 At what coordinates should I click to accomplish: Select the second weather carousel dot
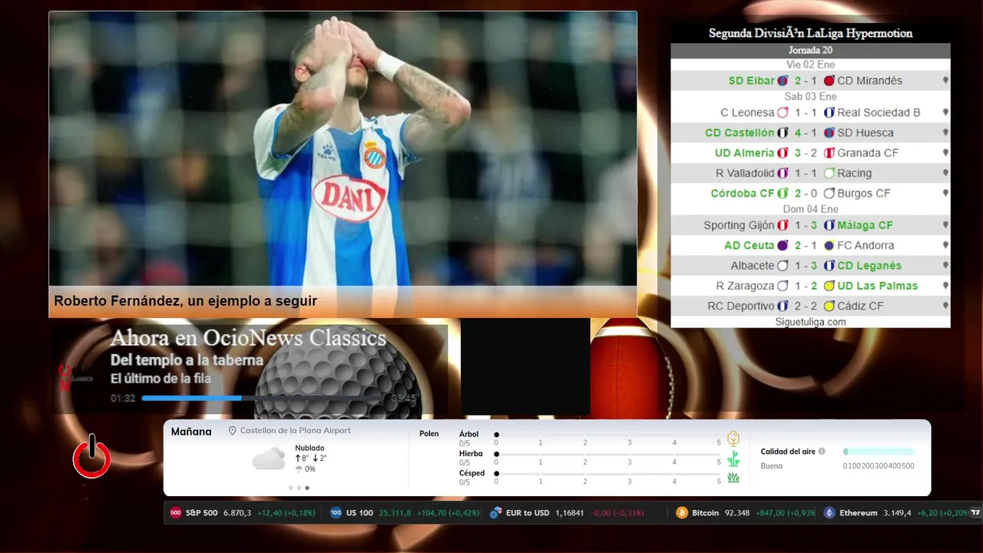299,488
